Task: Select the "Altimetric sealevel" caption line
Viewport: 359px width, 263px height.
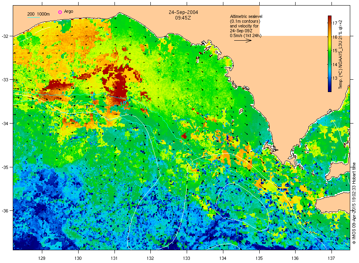Action: tap(246, 16)
